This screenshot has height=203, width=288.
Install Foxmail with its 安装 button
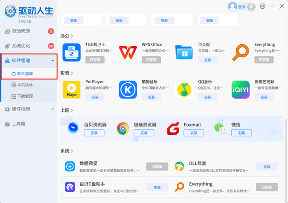point(194,133)
